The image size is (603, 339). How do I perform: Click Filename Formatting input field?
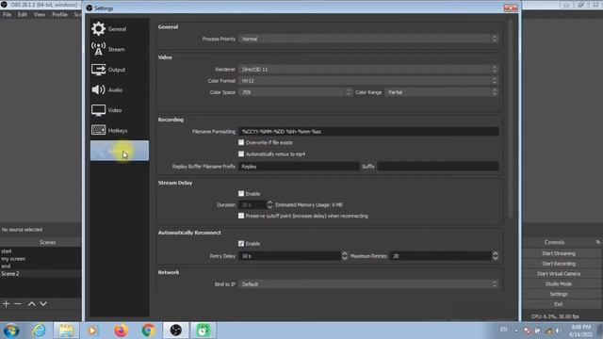point(368,132)
